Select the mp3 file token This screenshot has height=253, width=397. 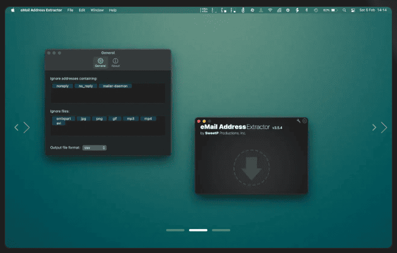click(x=131, y=119)
